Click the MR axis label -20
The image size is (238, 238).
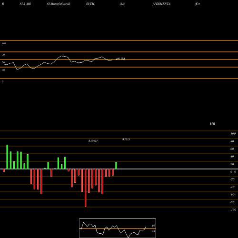(232, 179)
